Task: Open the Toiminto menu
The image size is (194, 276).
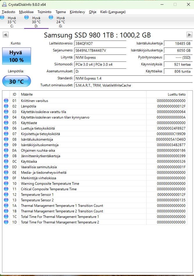Action: point(45,12)
